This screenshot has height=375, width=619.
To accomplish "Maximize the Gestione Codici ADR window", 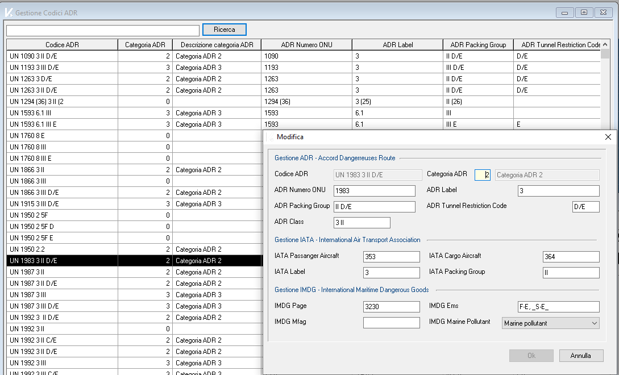I will (x=583, y=12).
